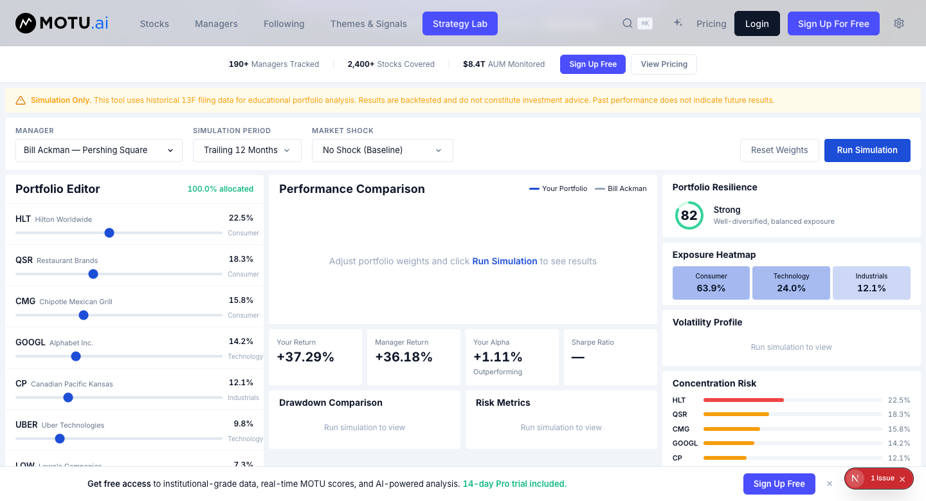Screen dimensions: 926x501
Task: Open Themes & Signals tab
Action: click(x=368, y=24)
